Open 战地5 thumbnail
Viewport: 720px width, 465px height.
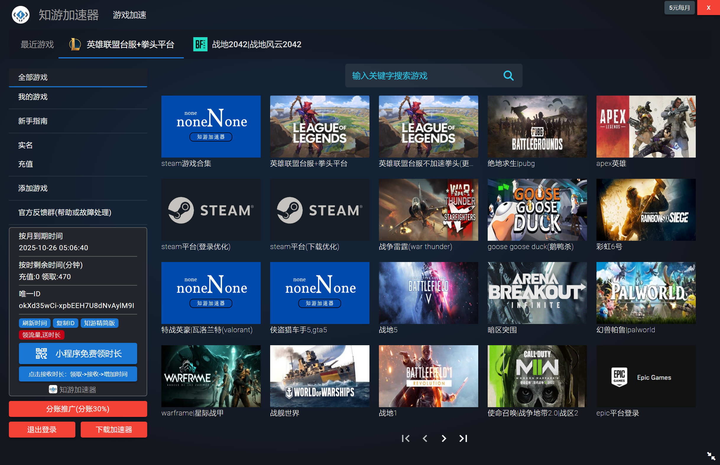pyautogui.click(x=428, y=293)
